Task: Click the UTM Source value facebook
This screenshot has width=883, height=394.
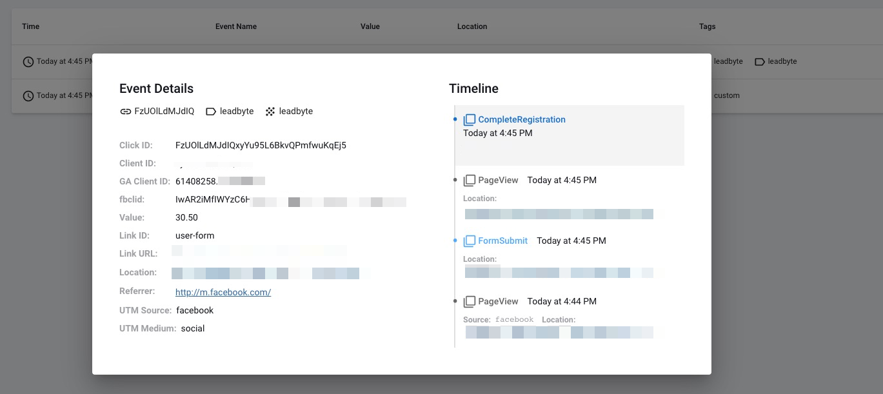Action: pyautogui.click(x=195, y=311)
